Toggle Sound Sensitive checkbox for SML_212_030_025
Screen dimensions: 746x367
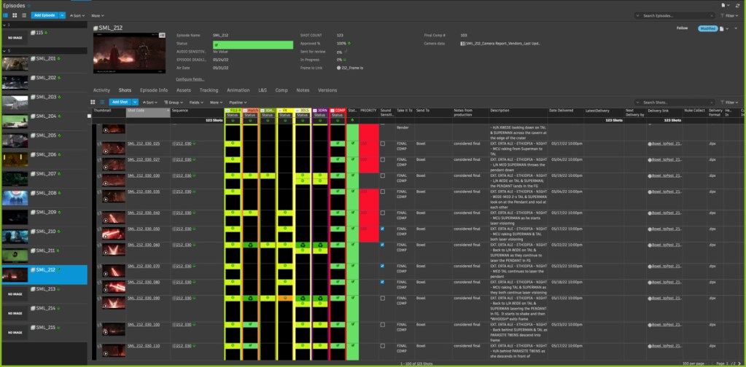383,143
